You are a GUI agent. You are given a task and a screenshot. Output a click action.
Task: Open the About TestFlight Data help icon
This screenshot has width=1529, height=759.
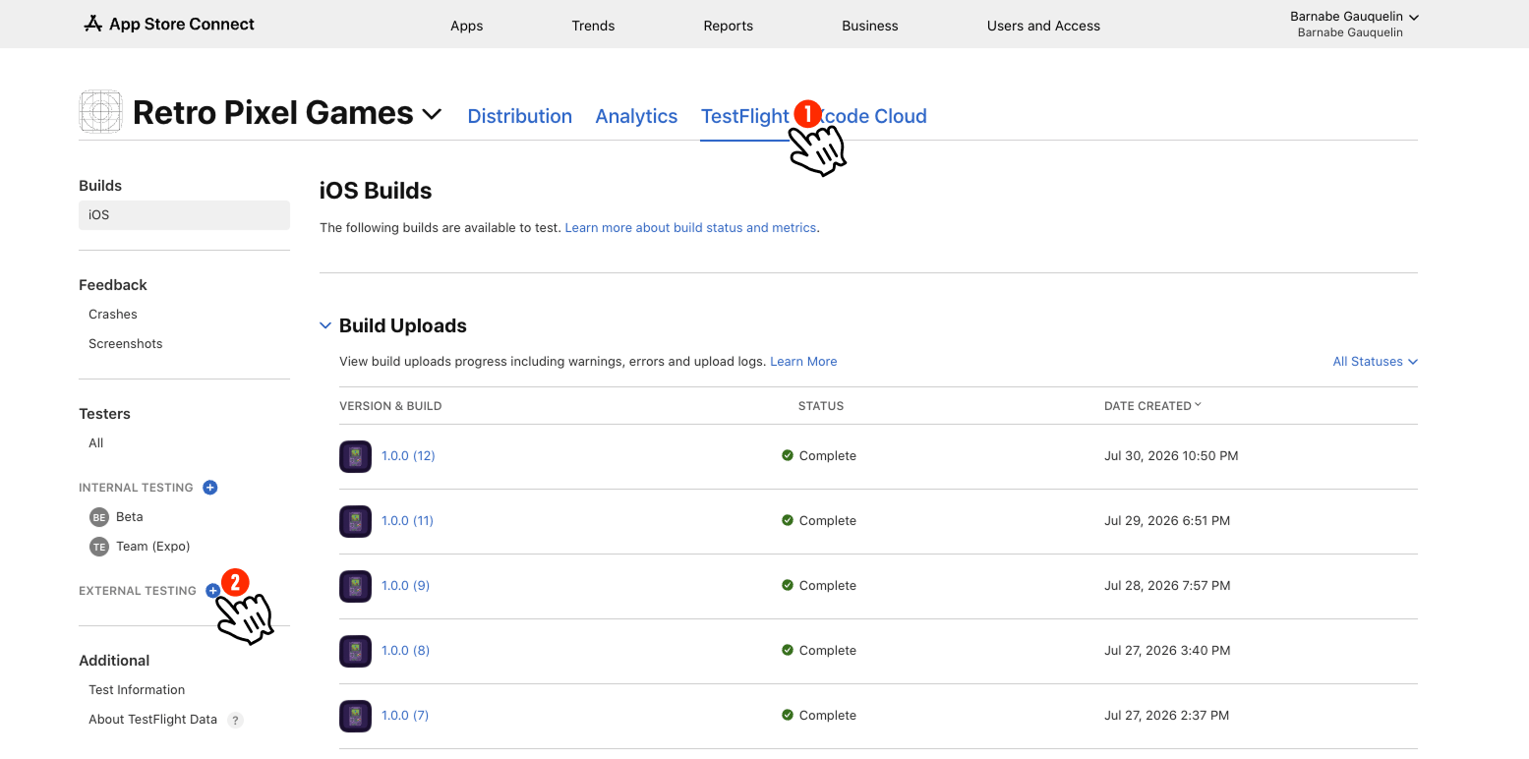pyautogui.click(x=235, y=720)
